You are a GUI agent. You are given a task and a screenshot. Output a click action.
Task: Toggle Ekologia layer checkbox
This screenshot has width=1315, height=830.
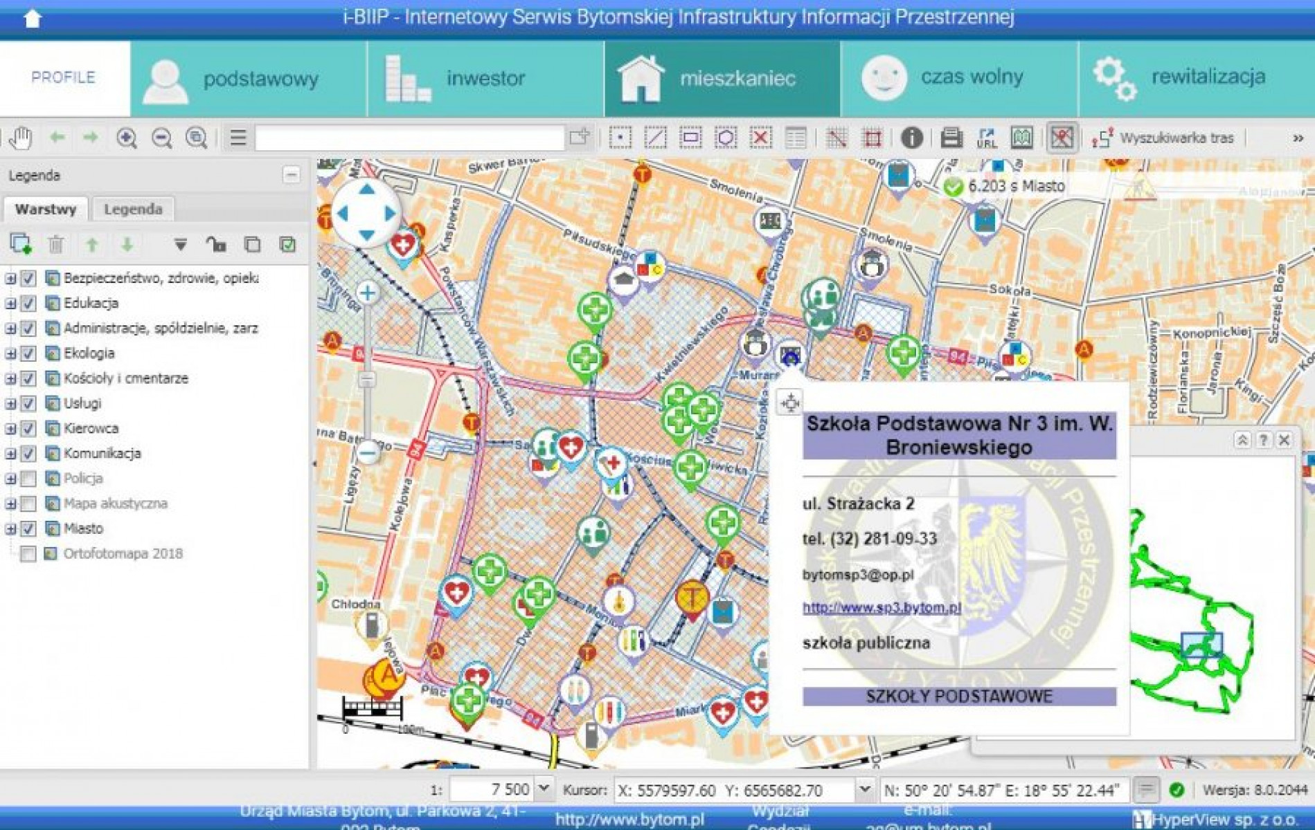pyautogui.click(x=28, y=353)
